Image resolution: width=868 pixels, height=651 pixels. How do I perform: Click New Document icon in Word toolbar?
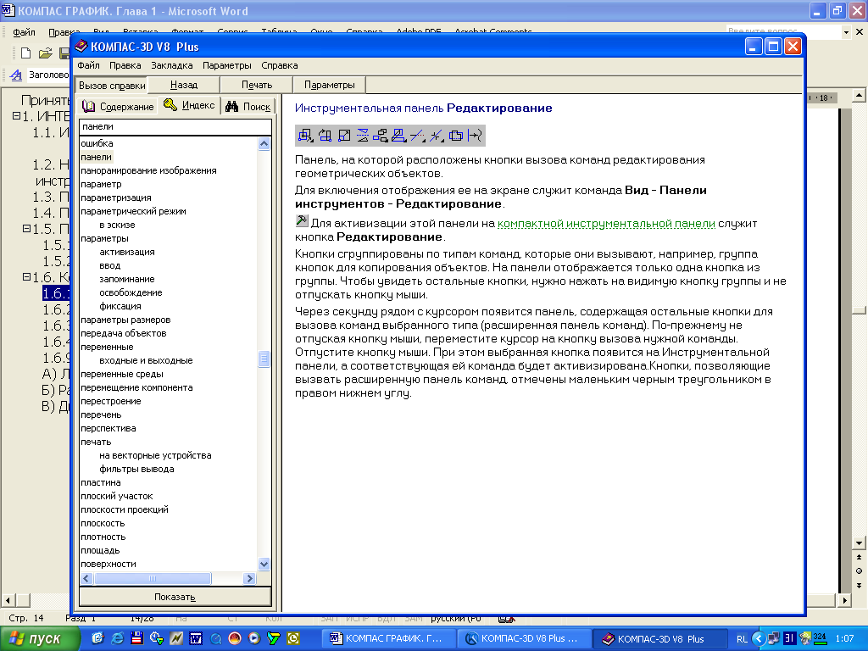pyautogui.click(x=25, y=53)
